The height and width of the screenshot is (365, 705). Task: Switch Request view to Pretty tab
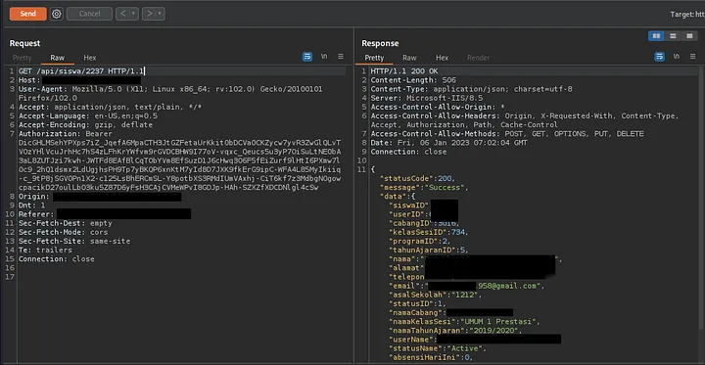pyautogui.click(x=22, y=58)
